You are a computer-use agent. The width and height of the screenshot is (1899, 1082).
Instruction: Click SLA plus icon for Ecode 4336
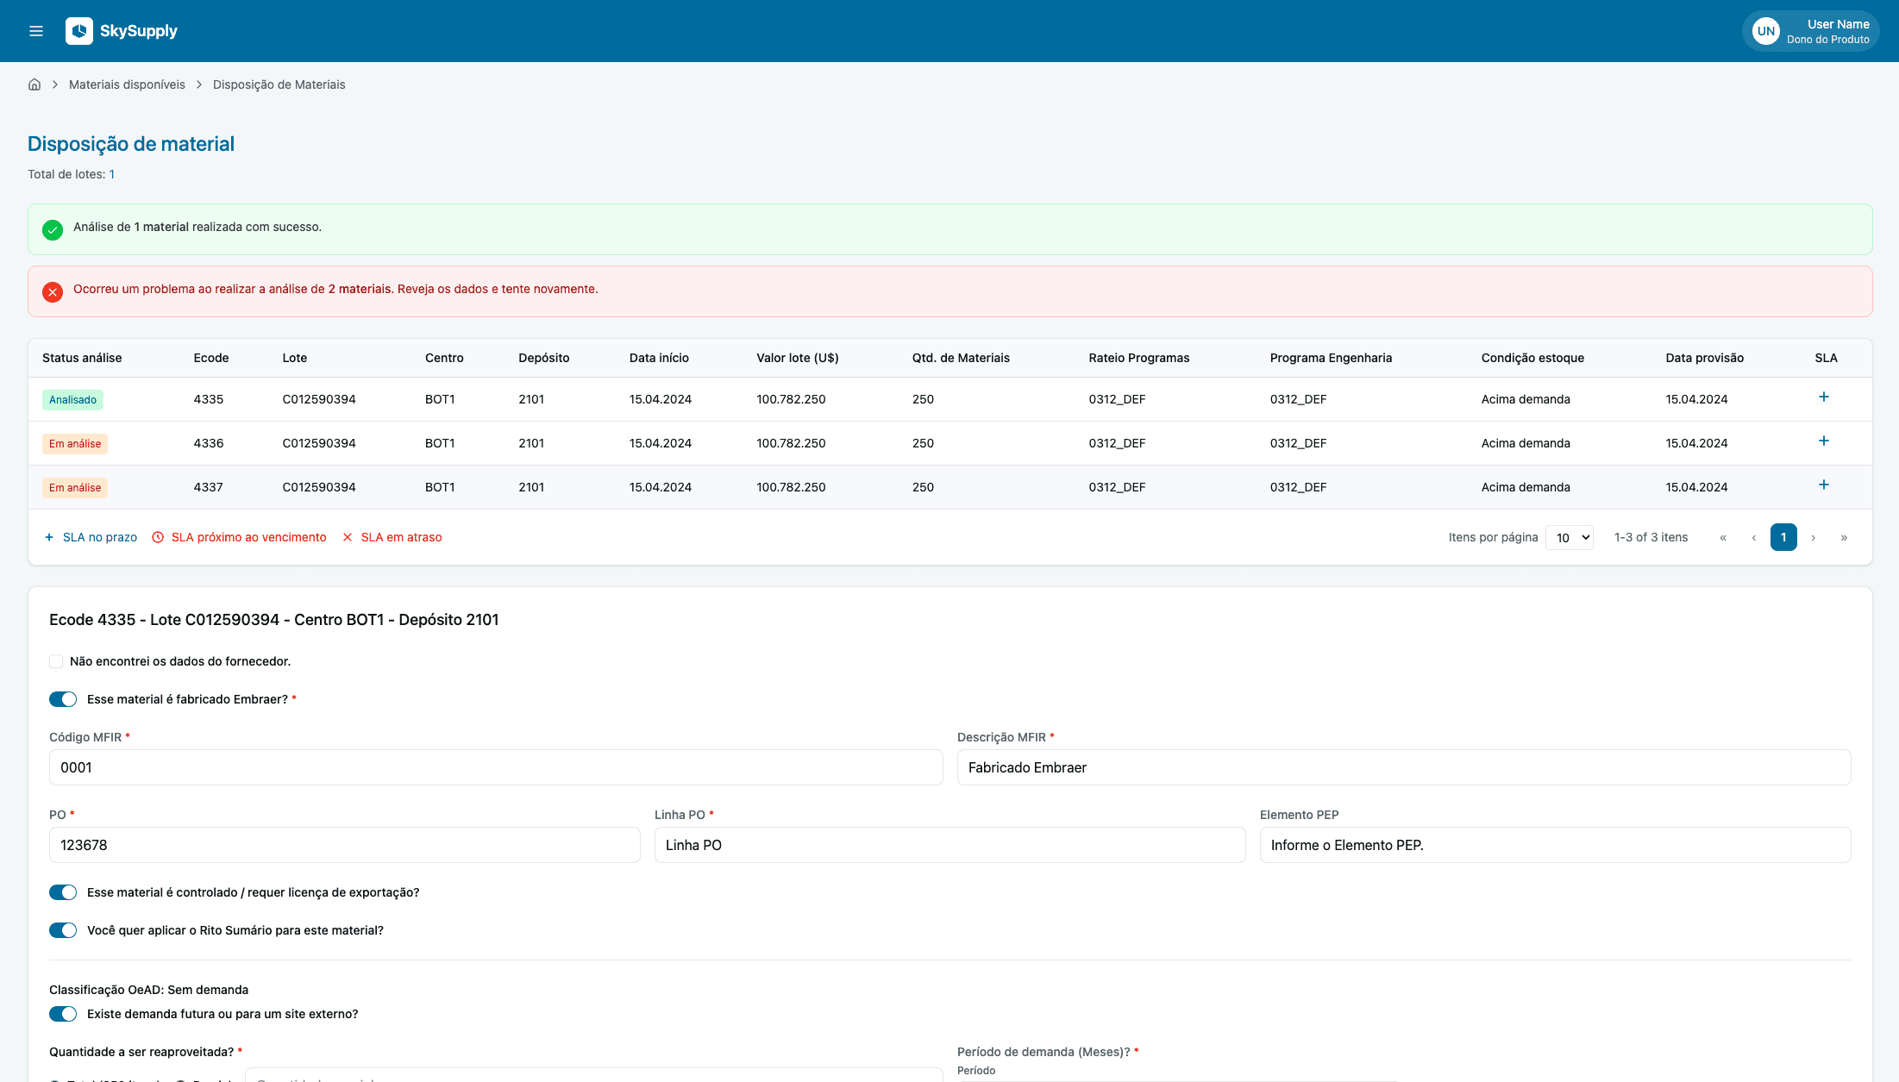click(1823, 441)
